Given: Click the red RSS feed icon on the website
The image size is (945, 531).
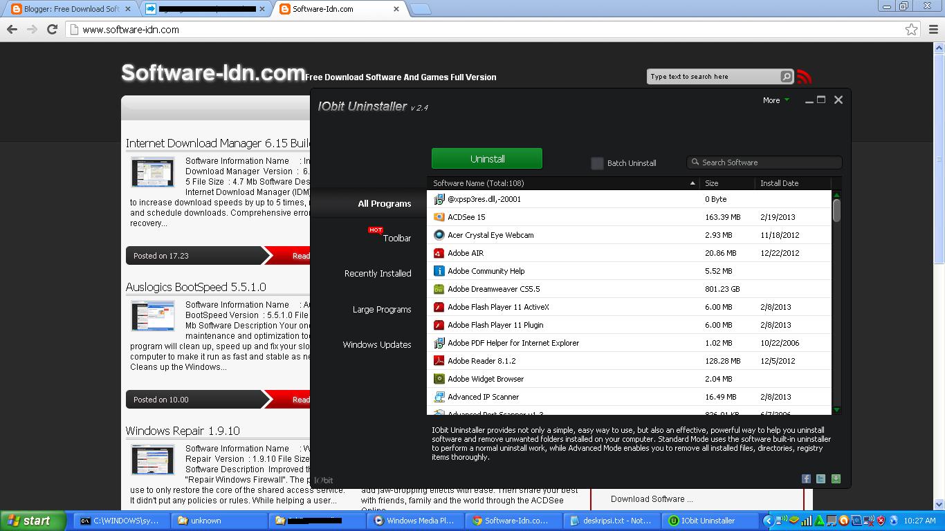Looking at the screenshot, I should (804, 77).
